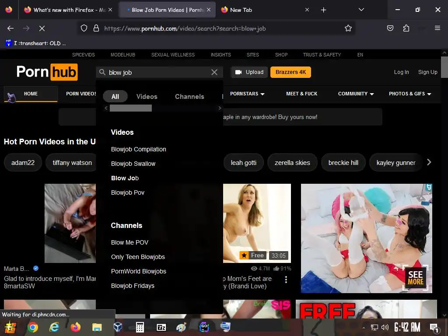This screenshot has width=448, height=336.
Task: Click the Log In link
Action: (402, 72)
